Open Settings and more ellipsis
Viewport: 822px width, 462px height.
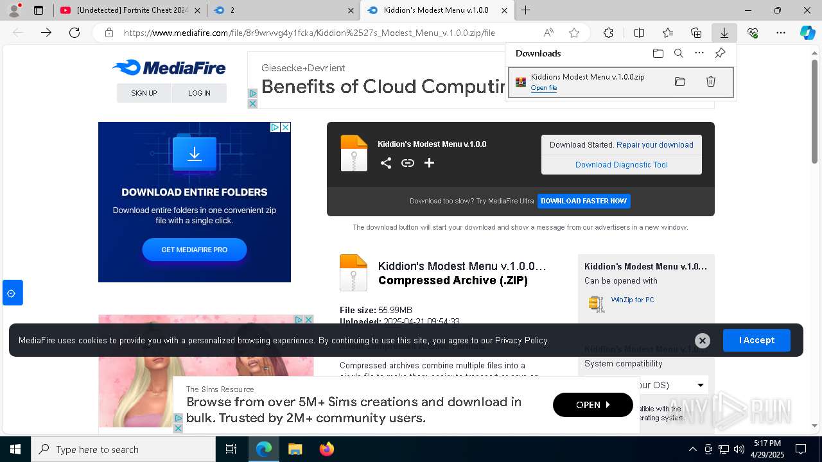coord(781,33)
